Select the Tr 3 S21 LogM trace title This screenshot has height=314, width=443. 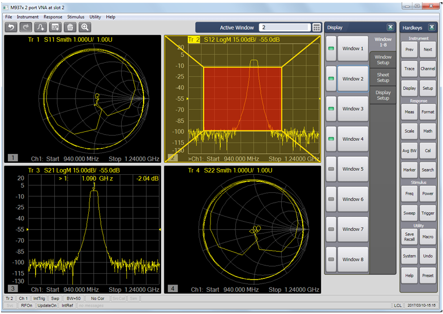74,170
